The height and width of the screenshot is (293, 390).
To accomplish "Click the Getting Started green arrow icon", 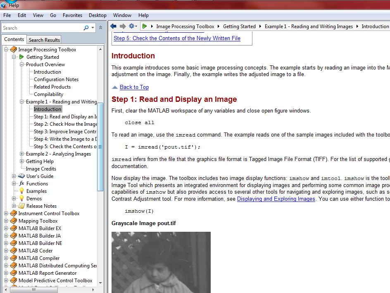I will pyautogui.click(x=21, y=57).
